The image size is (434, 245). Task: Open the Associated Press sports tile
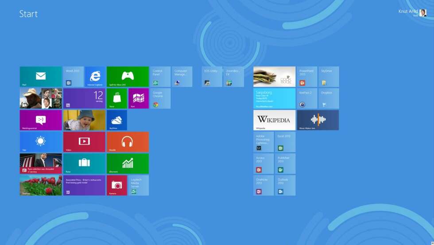[84, 185]
